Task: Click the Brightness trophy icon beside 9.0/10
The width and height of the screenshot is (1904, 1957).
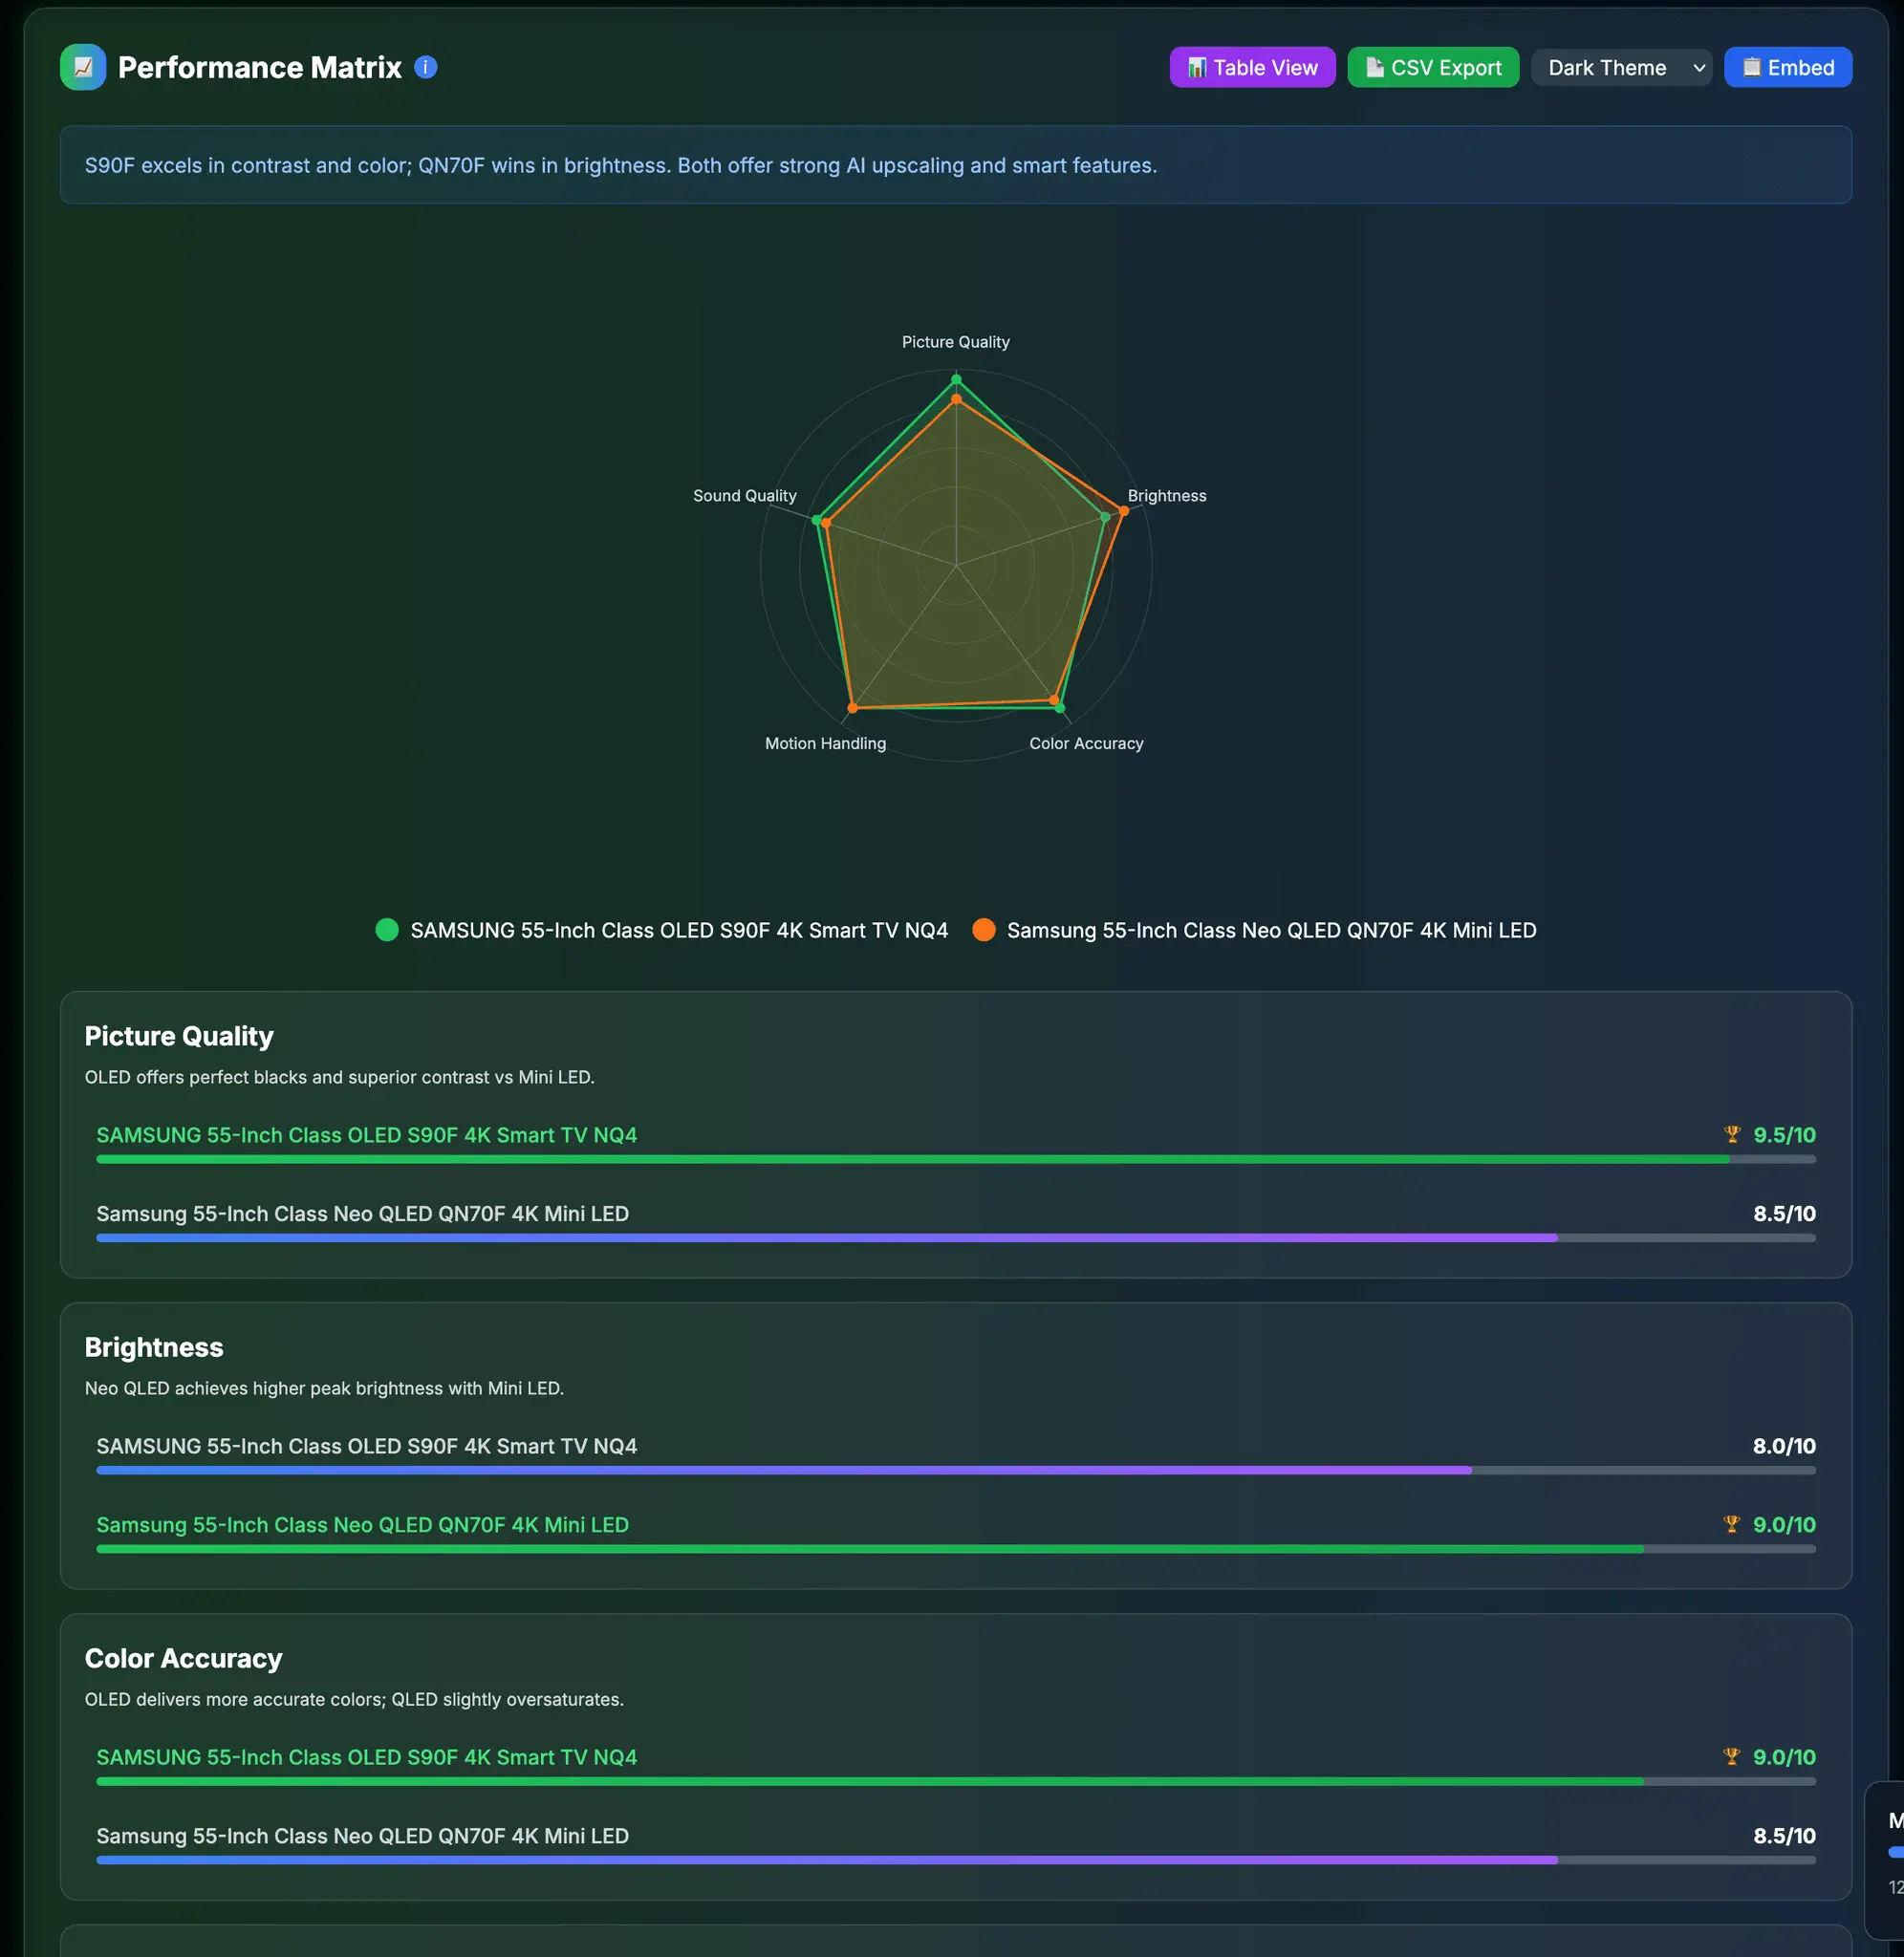Action: [x=1732, y=1524]
